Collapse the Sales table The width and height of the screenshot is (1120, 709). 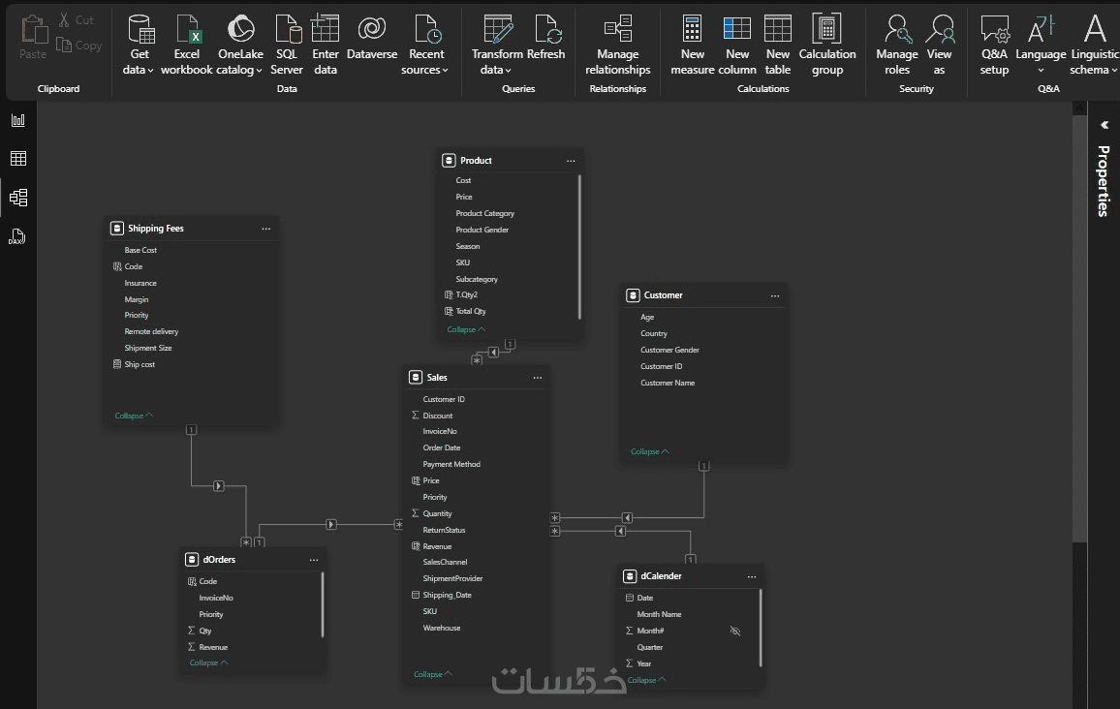click(x=433, y=674)
